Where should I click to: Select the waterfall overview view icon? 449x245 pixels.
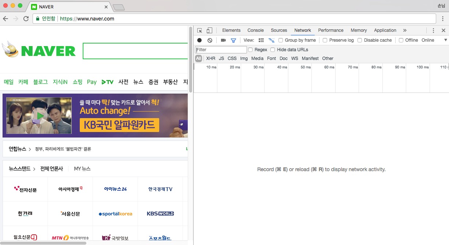[272, 40]
